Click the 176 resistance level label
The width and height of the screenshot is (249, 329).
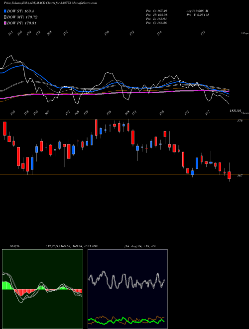coord(240,121)
